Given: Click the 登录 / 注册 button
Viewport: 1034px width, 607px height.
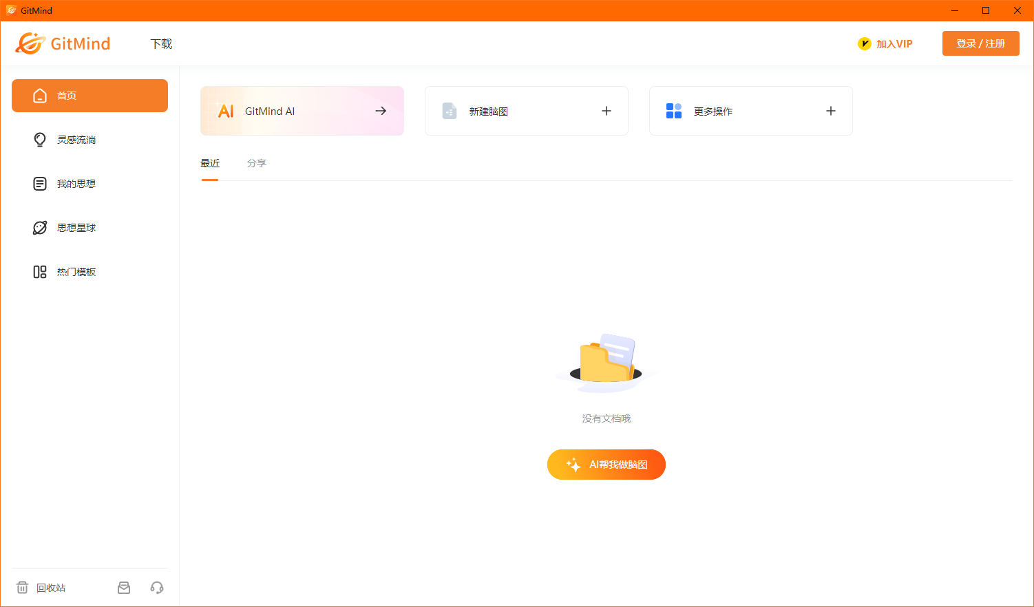Looking at the screenshot, I should tap(980, 43).
